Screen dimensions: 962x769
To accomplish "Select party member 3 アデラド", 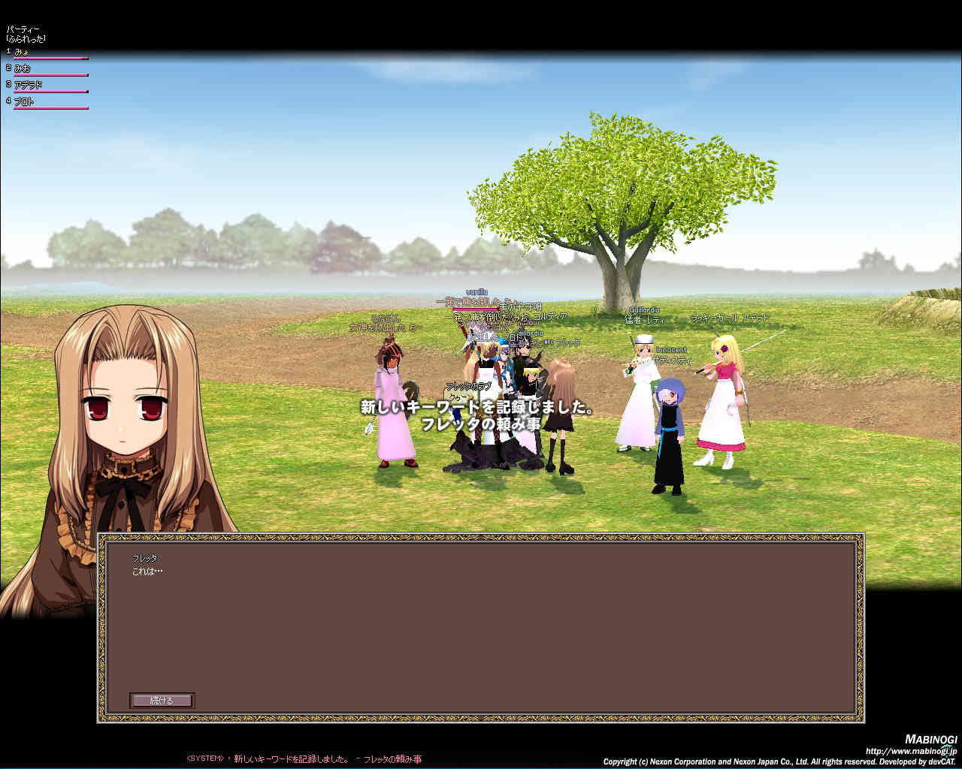I will tap(28, 85).
